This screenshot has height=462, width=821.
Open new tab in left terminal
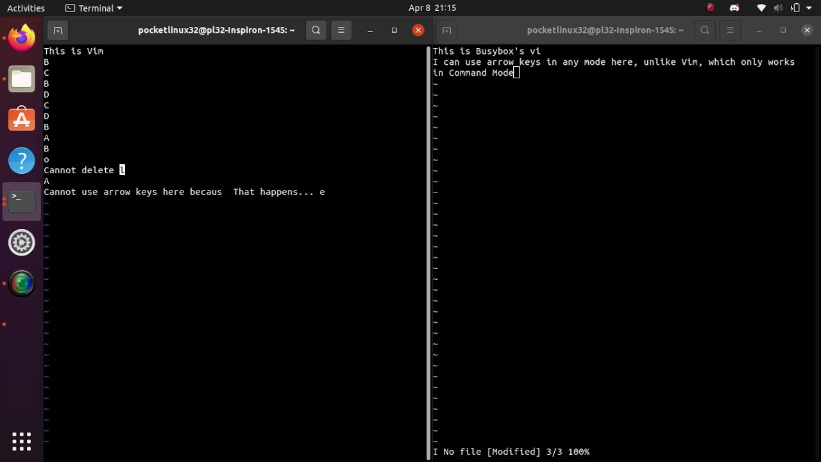click(x=57, y=30)
